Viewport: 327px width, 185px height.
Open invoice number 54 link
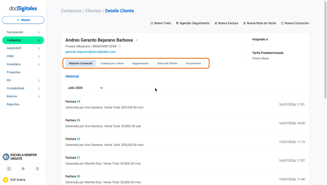pyautogui.click(x=78, y=102)
